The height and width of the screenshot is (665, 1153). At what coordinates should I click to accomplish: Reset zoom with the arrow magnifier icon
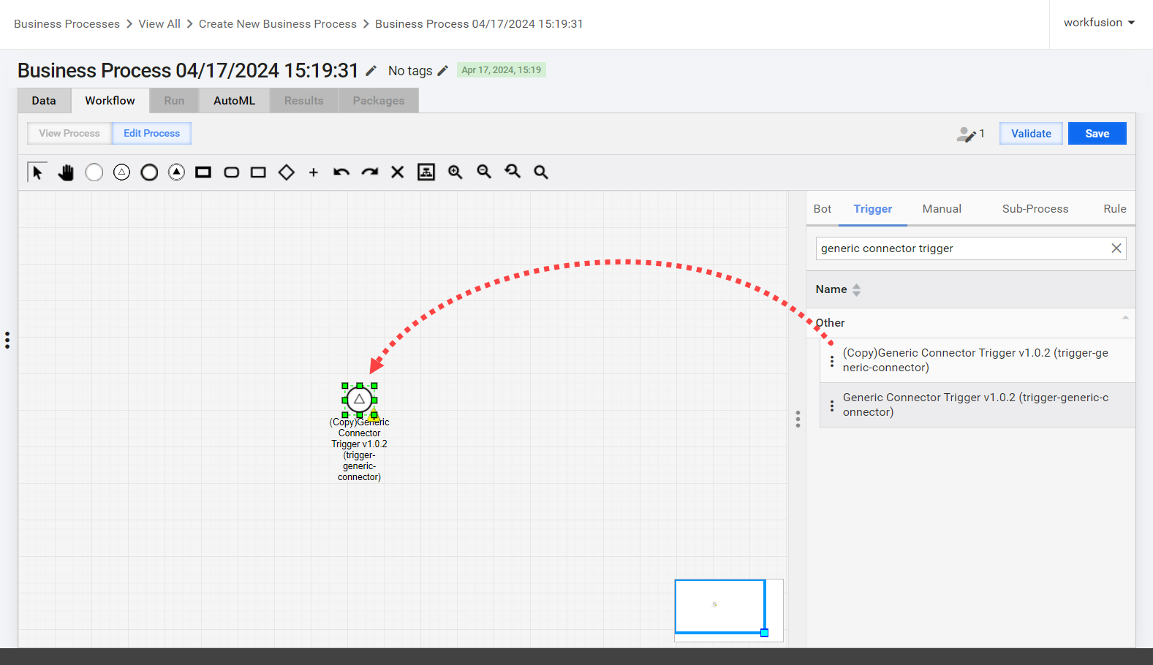click(x=513, y=172)
